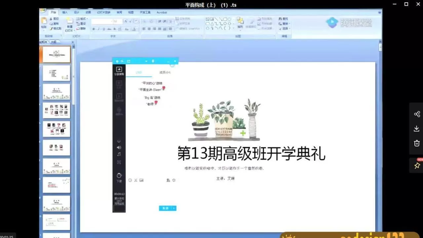Viewport: 423px width, 238px height.
Task: Expand the send button dropdown arrow
Action: click(x=174, y=208)
